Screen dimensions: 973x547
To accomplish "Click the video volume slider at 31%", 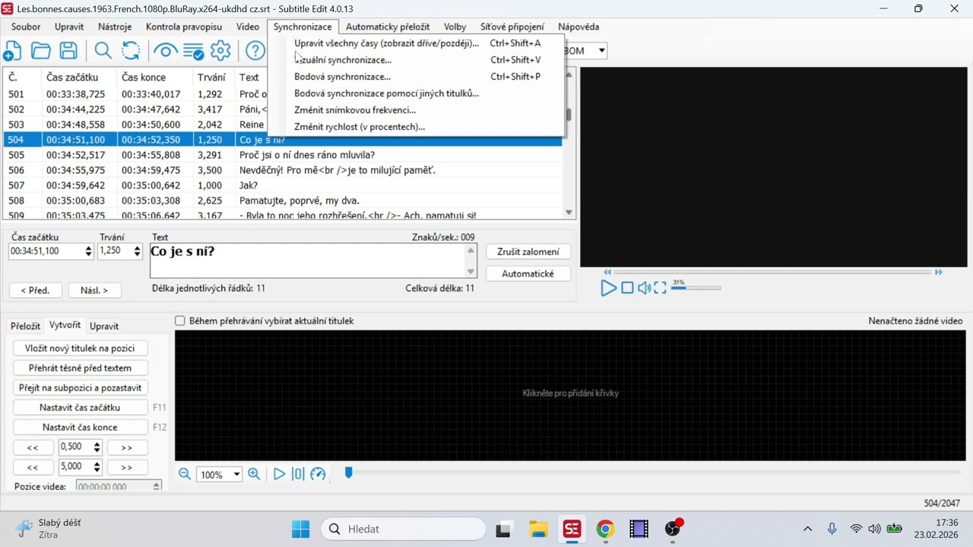I will coord(696,288).
